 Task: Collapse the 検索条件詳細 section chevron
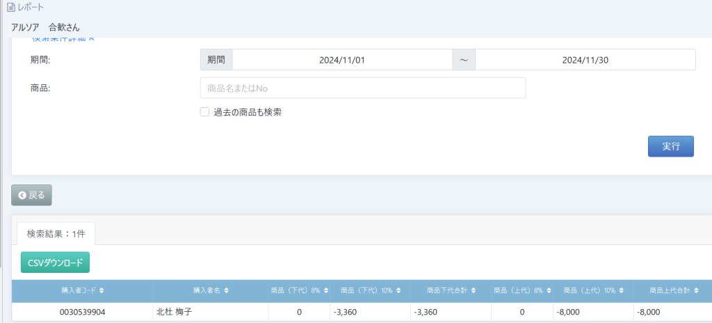[x=91, y=40]
